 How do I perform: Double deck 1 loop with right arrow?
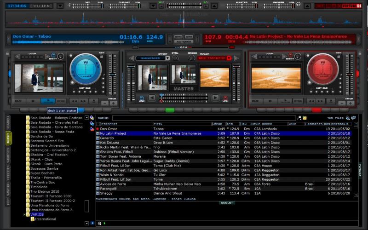pos(47,57)
